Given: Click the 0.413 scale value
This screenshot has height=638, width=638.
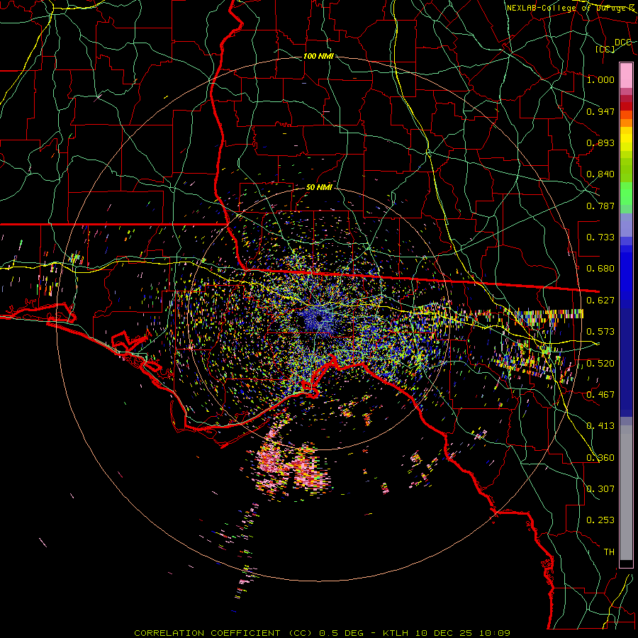Looking at the screenshot, I should (x=600, y=426).
